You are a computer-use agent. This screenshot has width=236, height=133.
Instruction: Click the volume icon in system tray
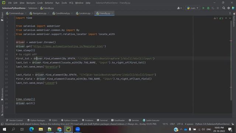tap(203, 129)
